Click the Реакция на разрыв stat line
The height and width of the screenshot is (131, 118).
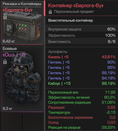pyautogui.click(x=82, y=127)
